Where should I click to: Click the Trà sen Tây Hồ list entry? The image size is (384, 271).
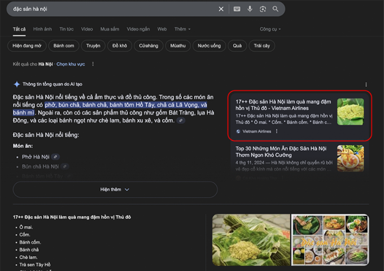[35, 265]
